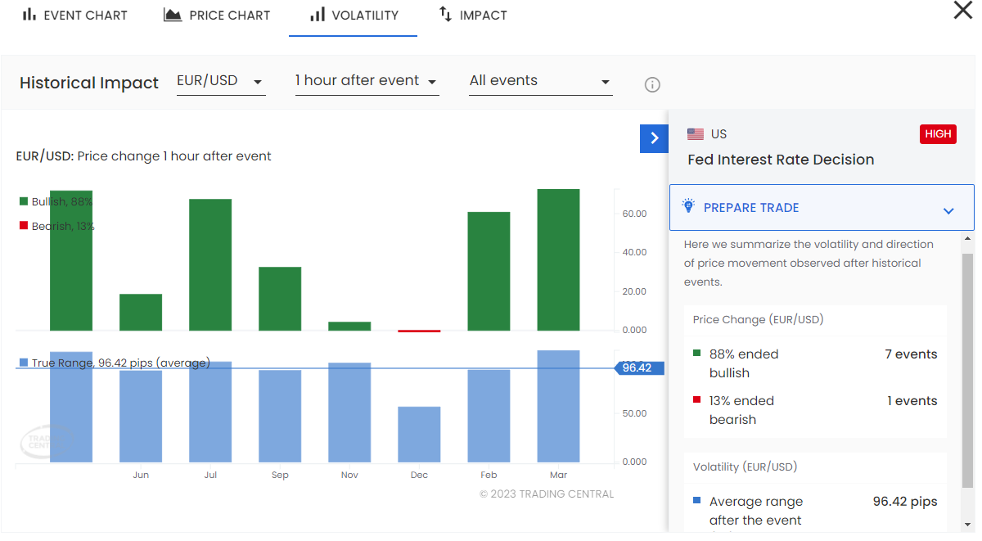Collapse side panel with blue arrow button
982x541 pixels.
[x=654, y=138]
